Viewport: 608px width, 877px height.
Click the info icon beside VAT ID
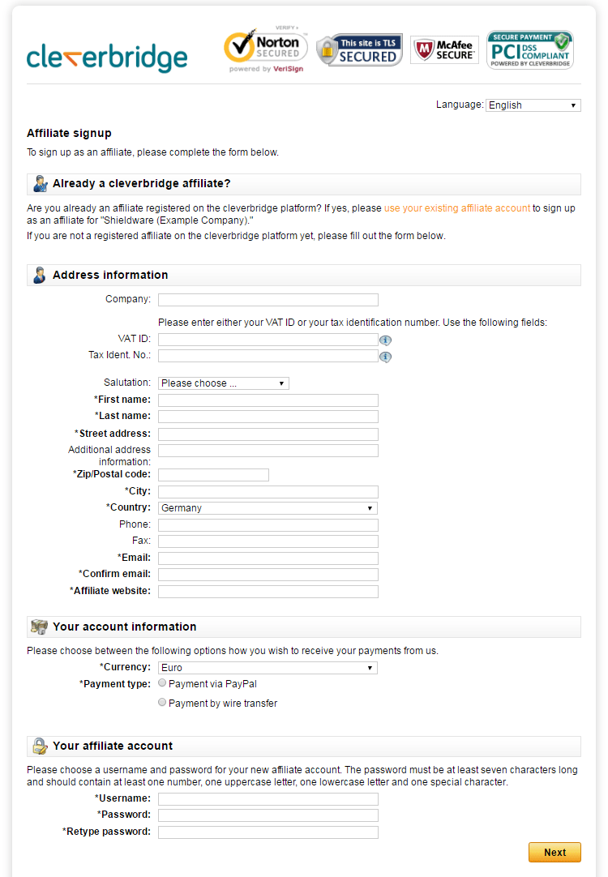pyautogui.click(x=385, y=340)
